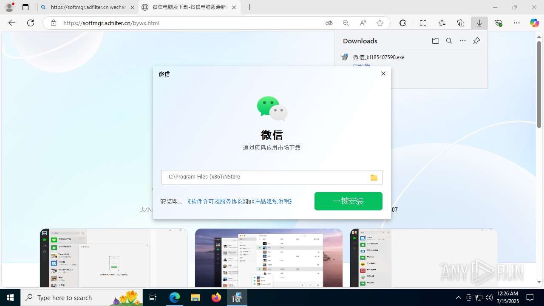Close the 微信 installer dialog
This screenshot has width=544, height=306.
coord(383,74)
